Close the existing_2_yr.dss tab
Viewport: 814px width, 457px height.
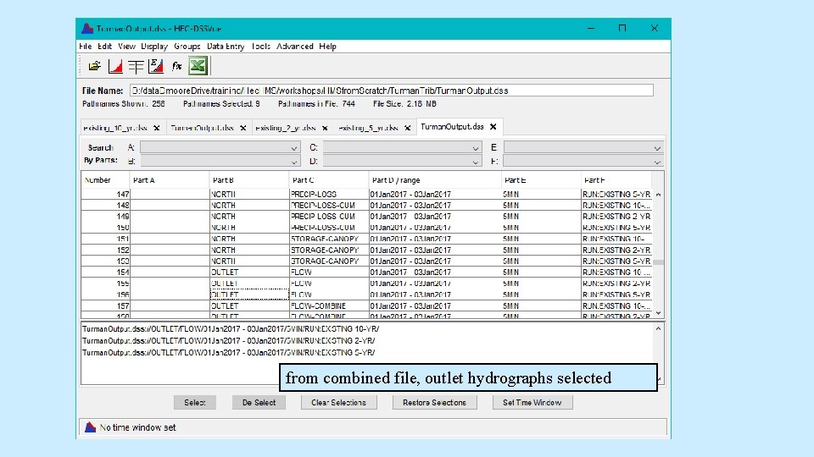[x=325, y=128]
